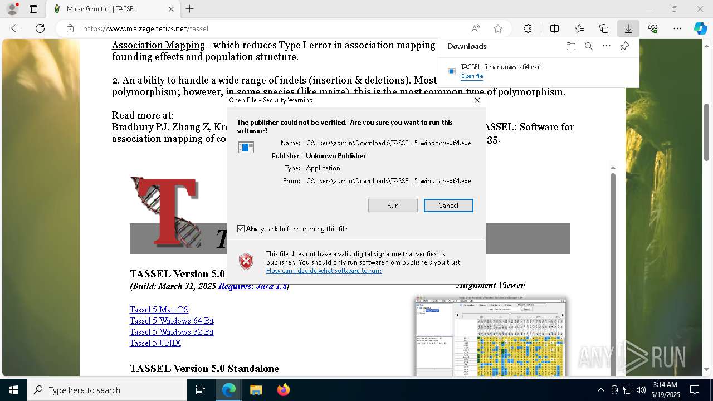Viewport: 713px width, 401px height.
Task: Open Task View on the taskbar
Action: 201,390
